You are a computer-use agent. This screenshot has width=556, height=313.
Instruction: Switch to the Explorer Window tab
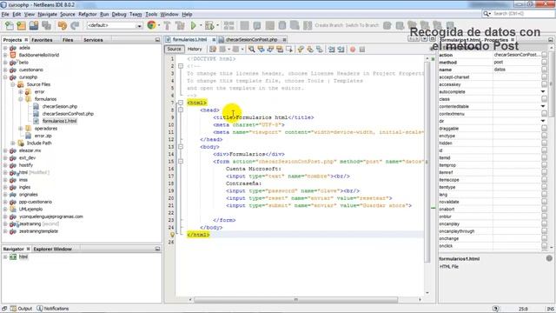click(x=52, y=250)
